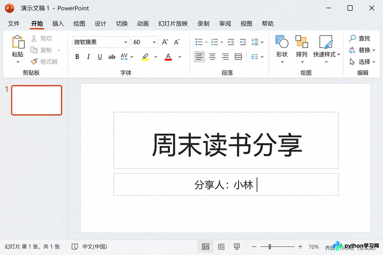Expand the highlight color dropdown arrow
This screenshot has height=255, width=383.
click(x=156, y=57)
